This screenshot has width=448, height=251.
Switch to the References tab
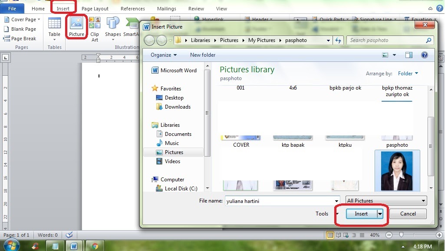coord(132,9)
